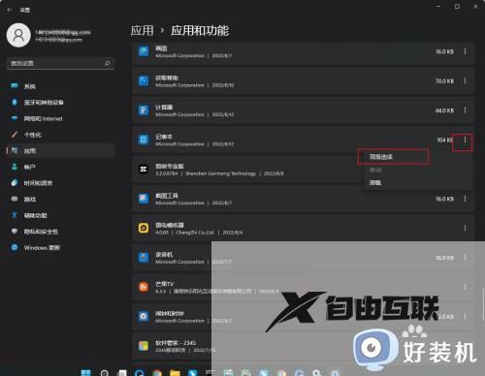Click the 剪映专业版 app name
The width and height of the screenshot is (485, 376).
[170, 166]
